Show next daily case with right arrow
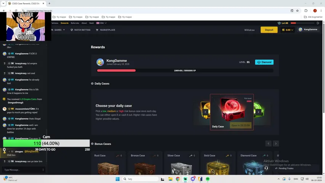This screenshot has width=325, height=183. coord(258,112)
